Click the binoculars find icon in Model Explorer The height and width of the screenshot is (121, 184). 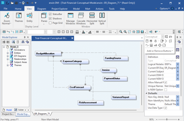(23, 42)
